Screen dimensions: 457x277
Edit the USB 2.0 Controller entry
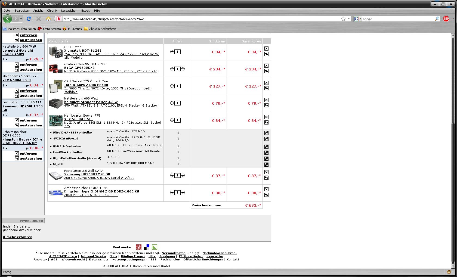(266, 147)
